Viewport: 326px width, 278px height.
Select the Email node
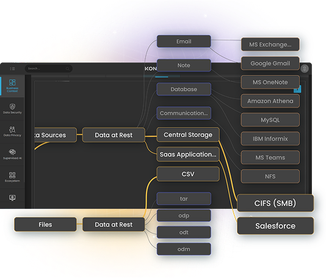pos(184,42)
